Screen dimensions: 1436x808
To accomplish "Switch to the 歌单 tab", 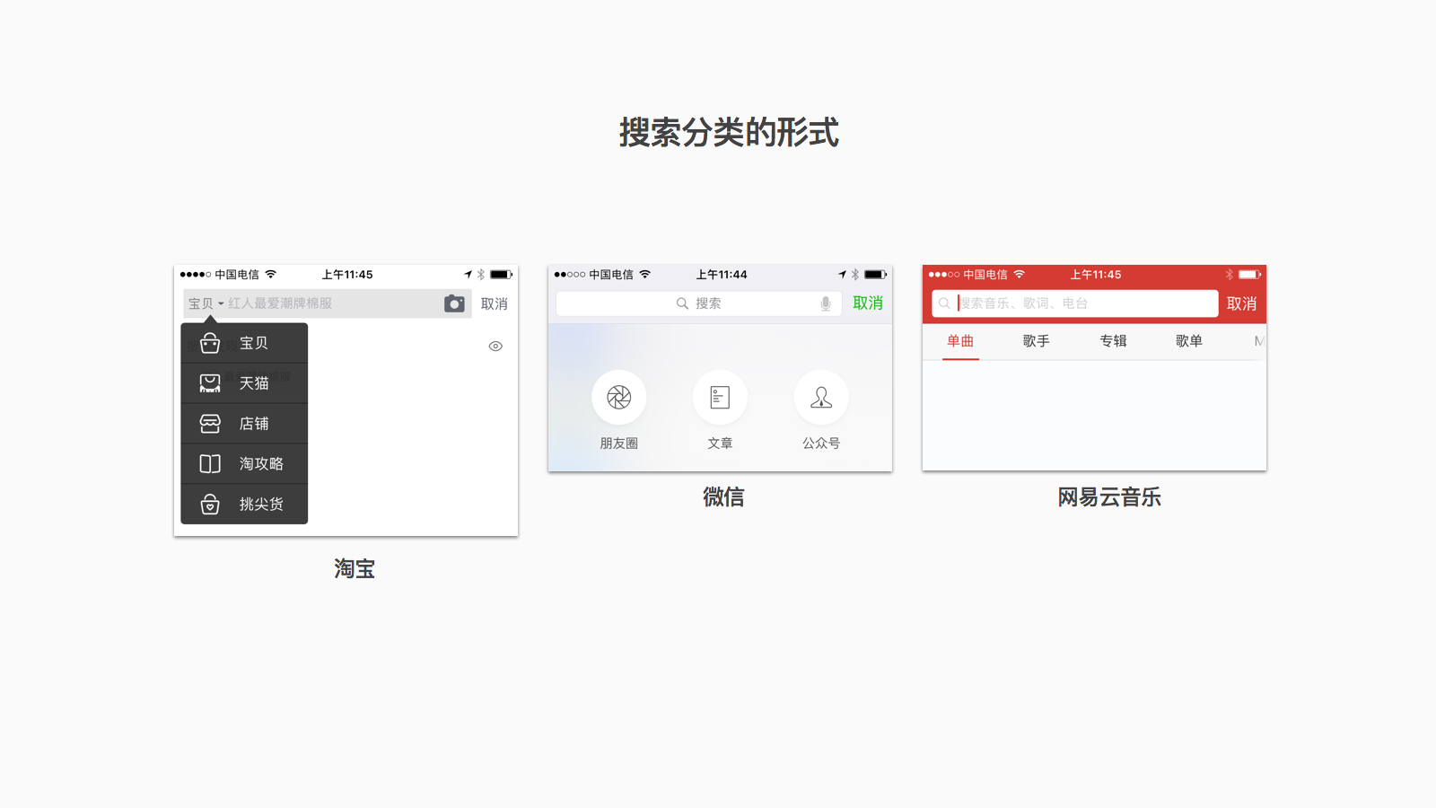I will (x=1189, y=341).
